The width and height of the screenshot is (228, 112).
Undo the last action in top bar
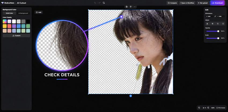(95, 3)
